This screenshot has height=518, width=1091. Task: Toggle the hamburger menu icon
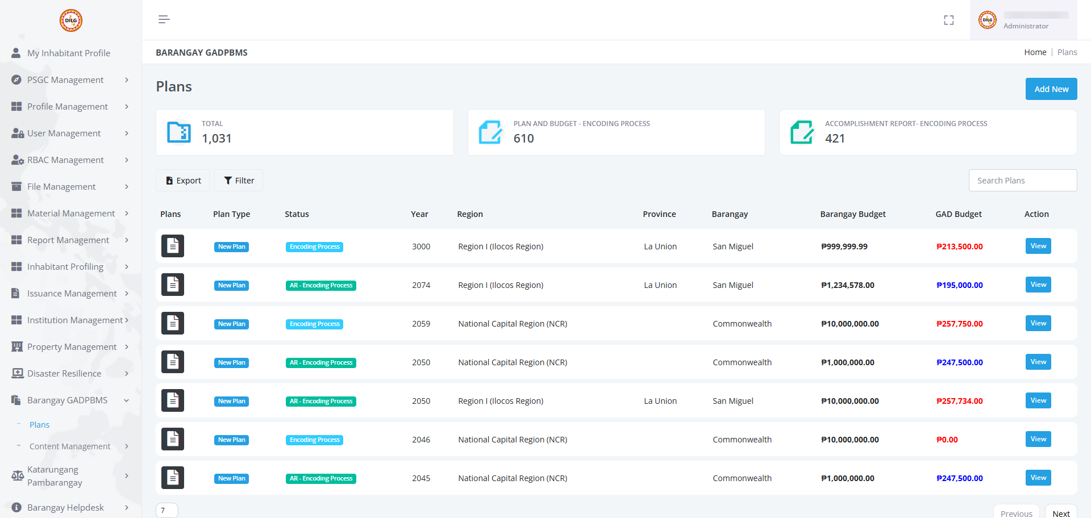(164, 19)
